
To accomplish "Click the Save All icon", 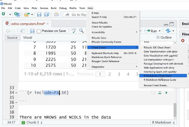I will [47, 14].
